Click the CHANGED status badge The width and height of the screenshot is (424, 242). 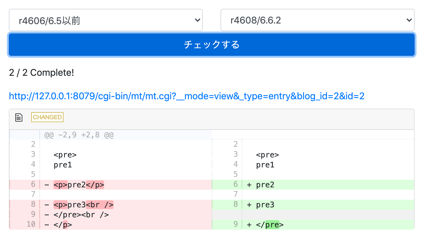tap(47, 117)
